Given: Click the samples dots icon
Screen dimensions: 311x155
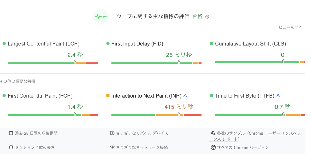Looking at the screenshot, I should [x=213, y=133].
